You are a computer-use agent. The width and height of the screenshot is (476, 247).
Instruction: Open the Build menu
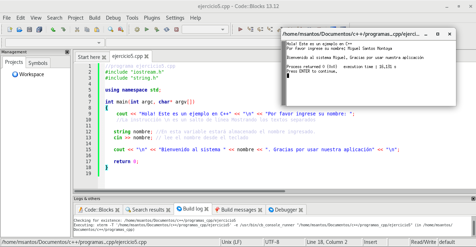pyautogui.click(x=94, y=18)
